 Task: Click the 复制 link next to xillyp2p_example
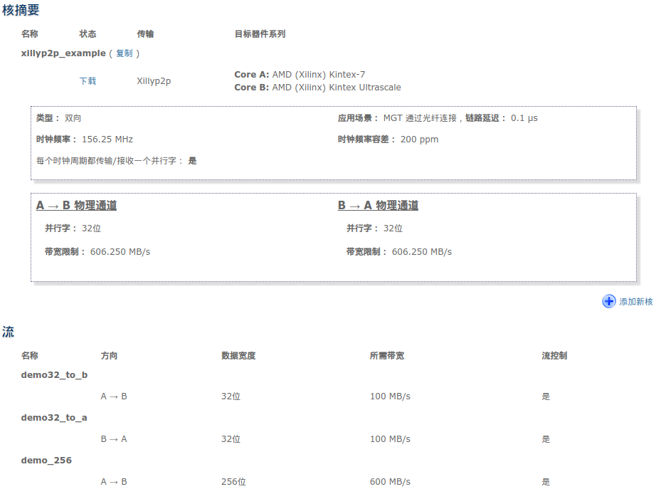click(x=125, y=53)
